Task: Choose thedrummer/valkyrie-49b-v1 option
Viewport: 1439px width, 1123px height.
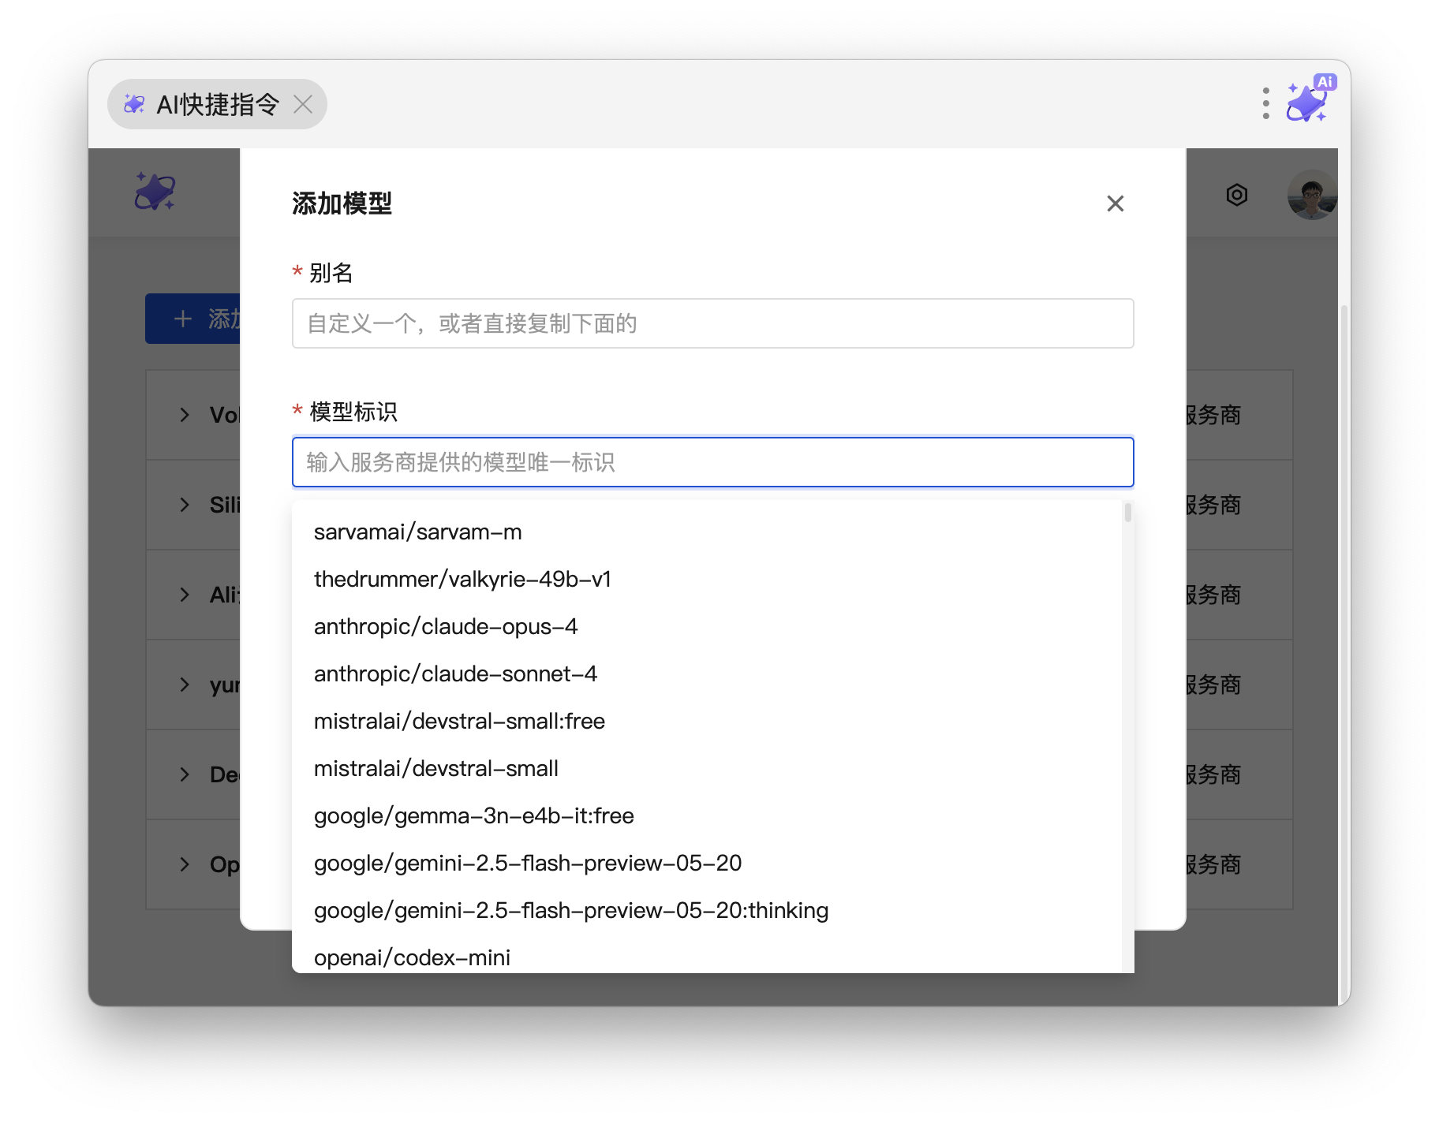Action: (x=706, y=580)
